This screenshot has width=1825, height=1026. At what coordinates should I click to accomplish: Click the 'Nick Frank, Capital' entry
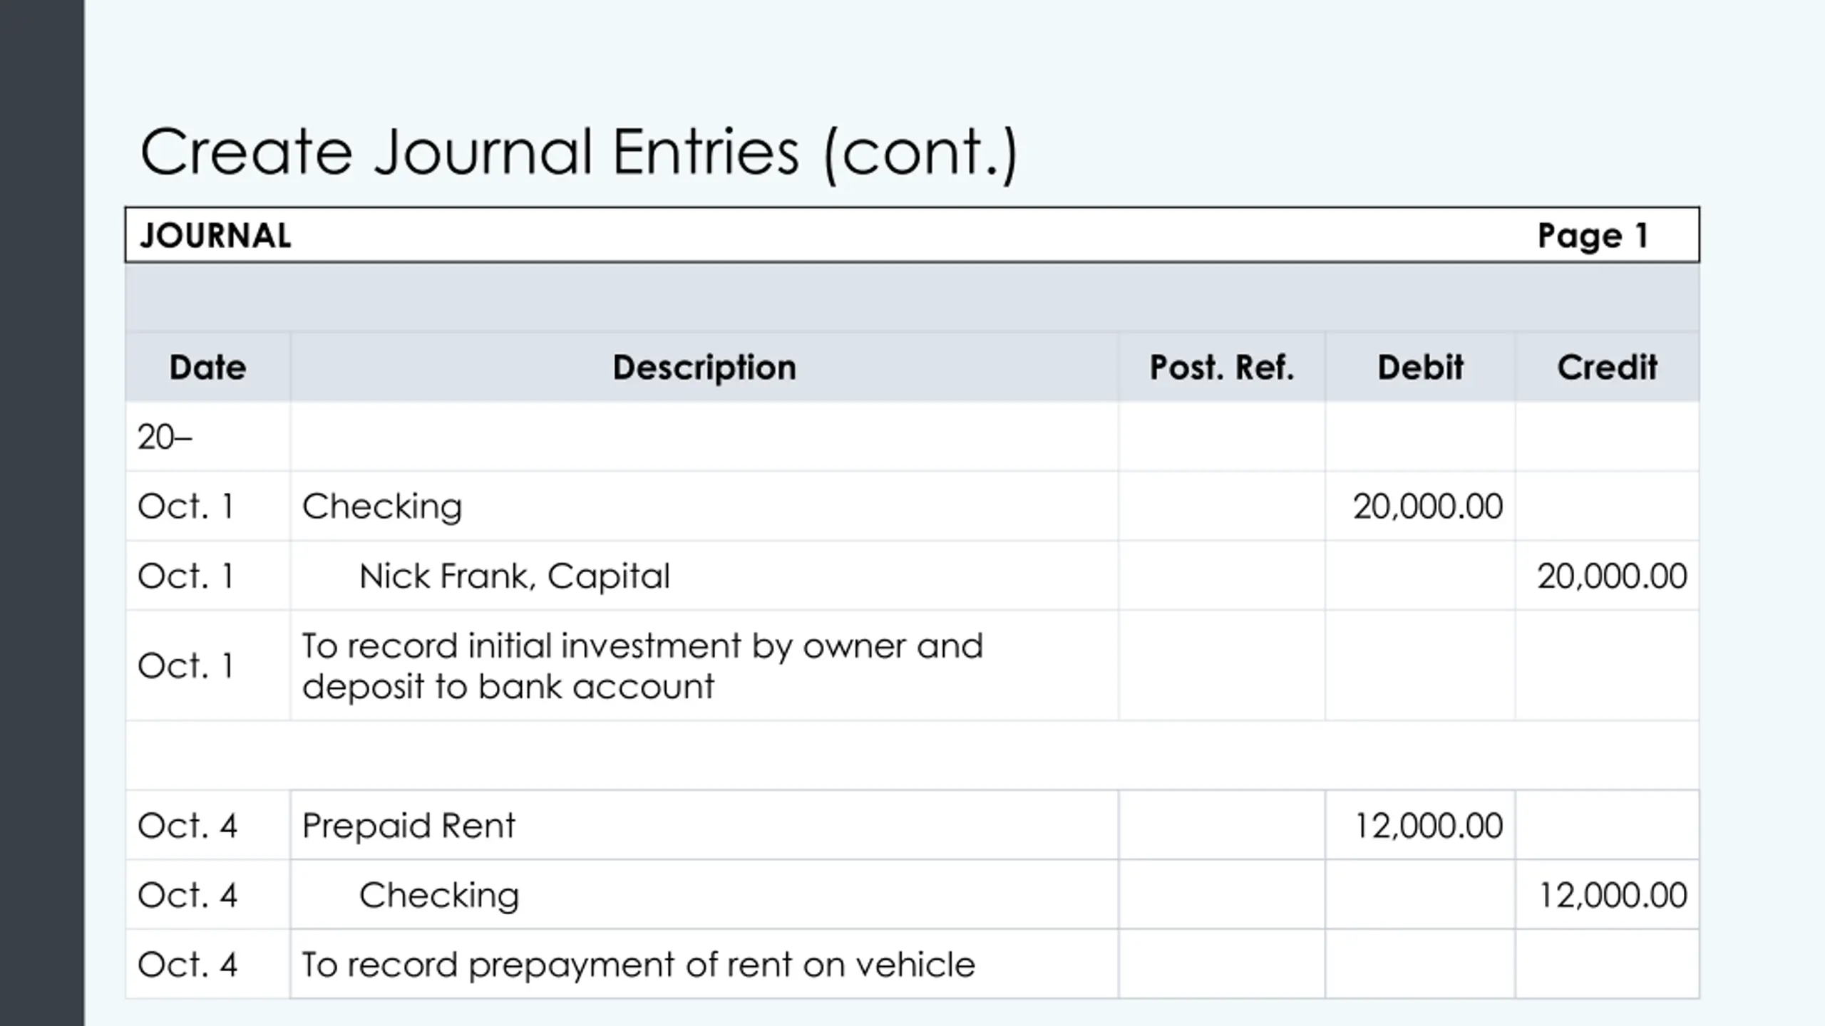tap(514, 576)
